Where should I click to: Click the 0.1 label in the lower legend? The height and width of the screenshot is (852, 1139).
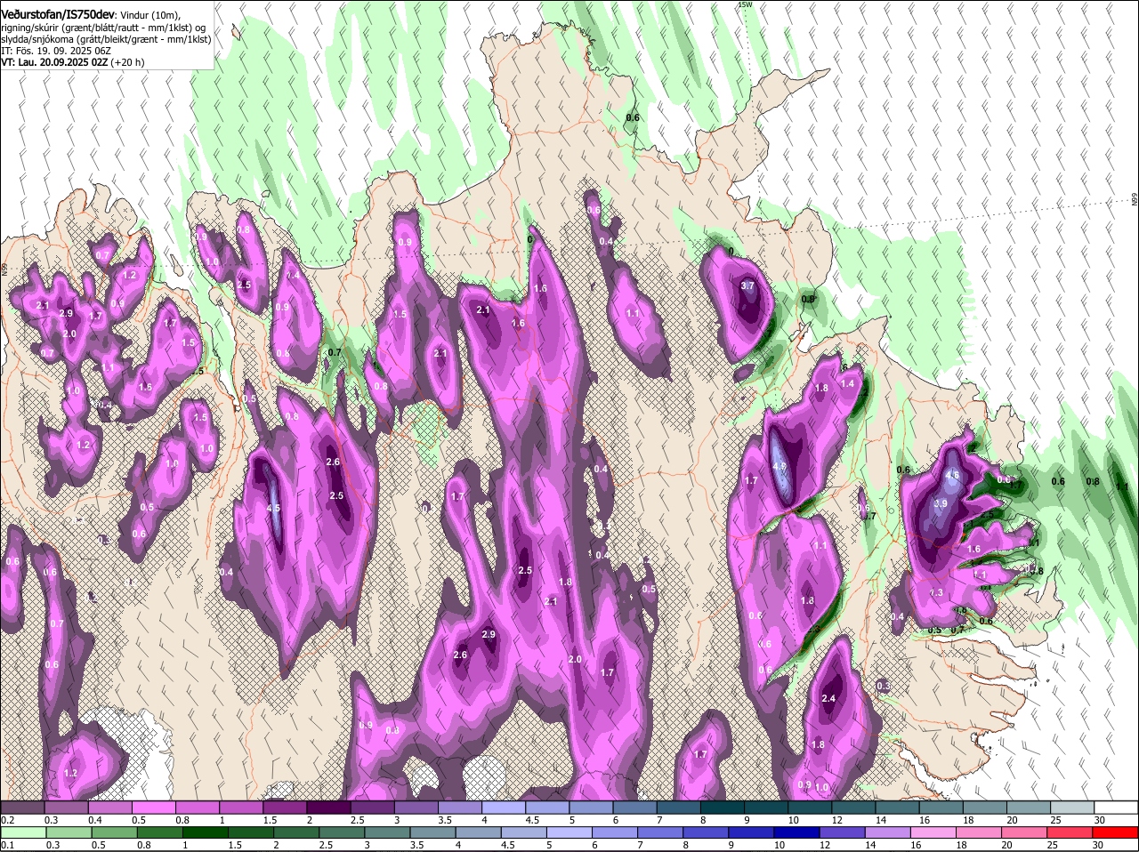(x=7, y=845)
